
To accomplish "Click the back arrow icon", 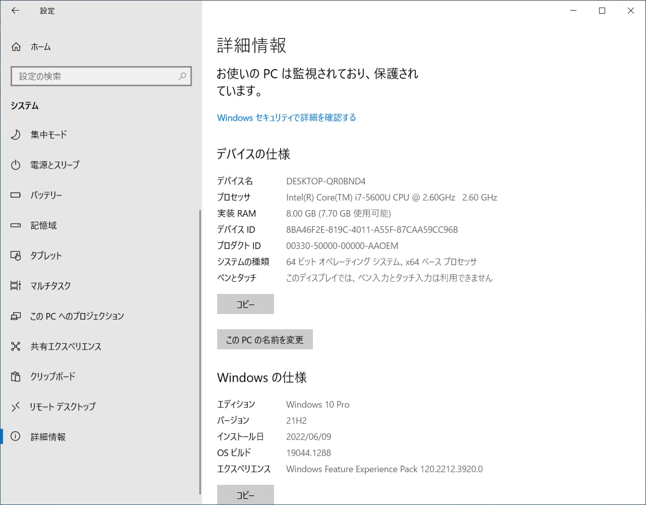I will click(x=16, y=11).
